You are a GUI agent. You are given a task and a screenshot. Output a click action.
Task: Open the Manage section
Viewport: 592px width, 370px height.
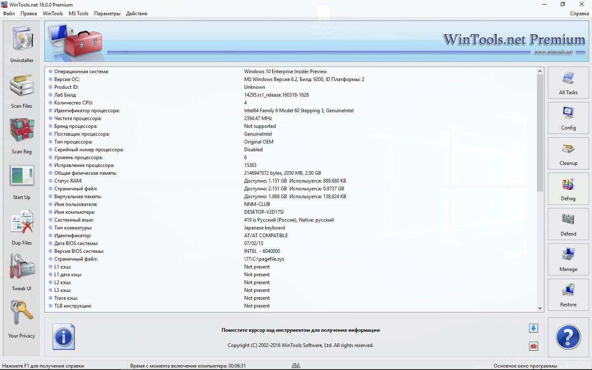pos(568,259)
